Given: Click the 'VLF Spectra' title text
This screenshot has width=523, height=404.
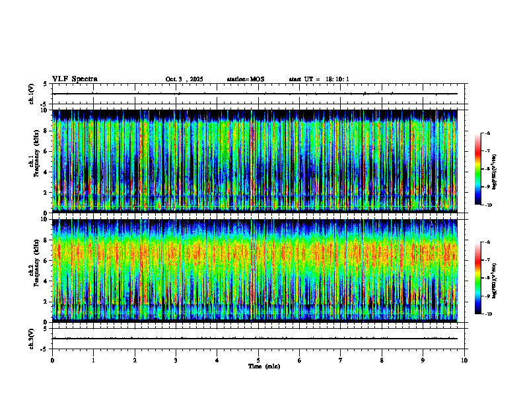Looking at the screenshot, I should click(x=75, y=79).
